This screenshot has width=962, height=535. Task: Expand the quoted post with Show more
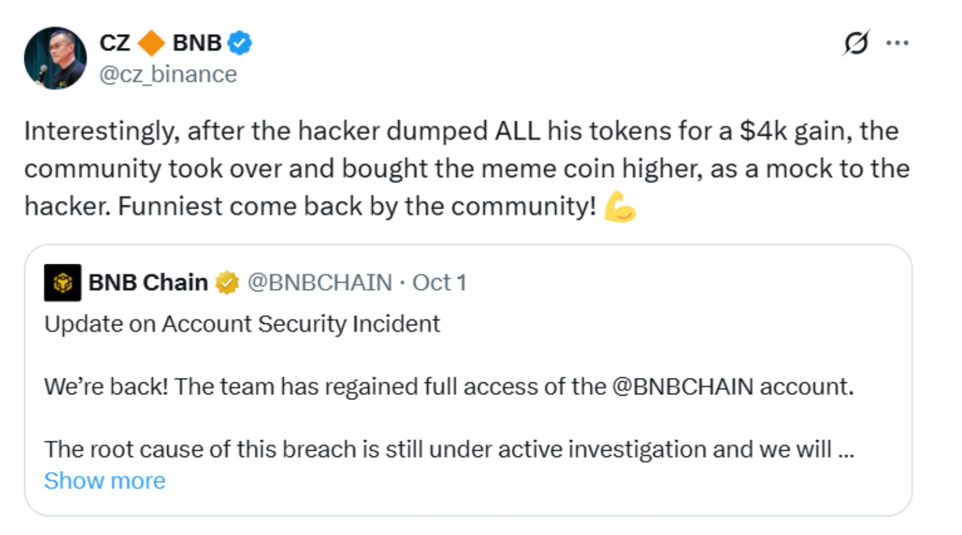(x=104, y=480)
